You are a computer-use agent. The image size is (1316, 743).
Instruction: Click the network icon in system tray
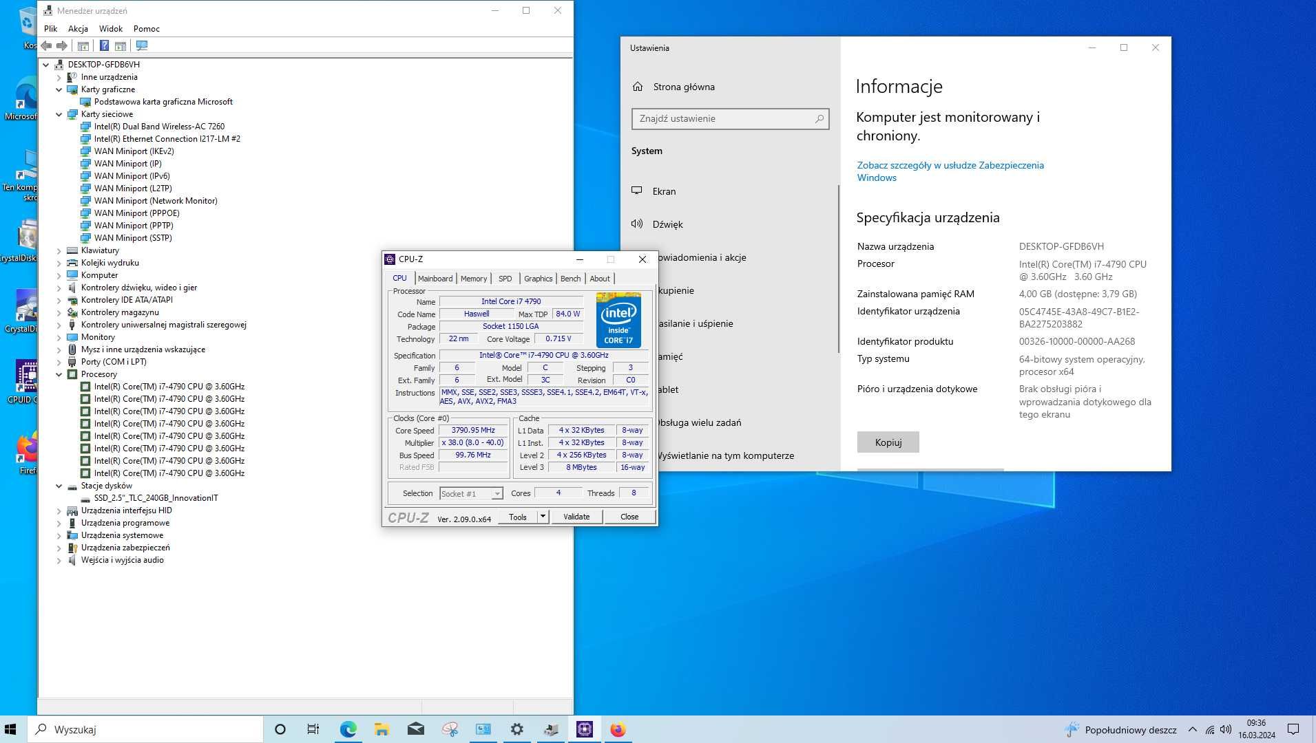click(1209, 729)
